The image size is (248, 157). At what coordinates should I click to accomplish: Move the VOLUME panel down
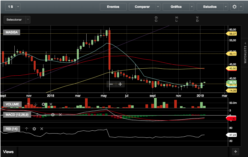coord(36,104)
